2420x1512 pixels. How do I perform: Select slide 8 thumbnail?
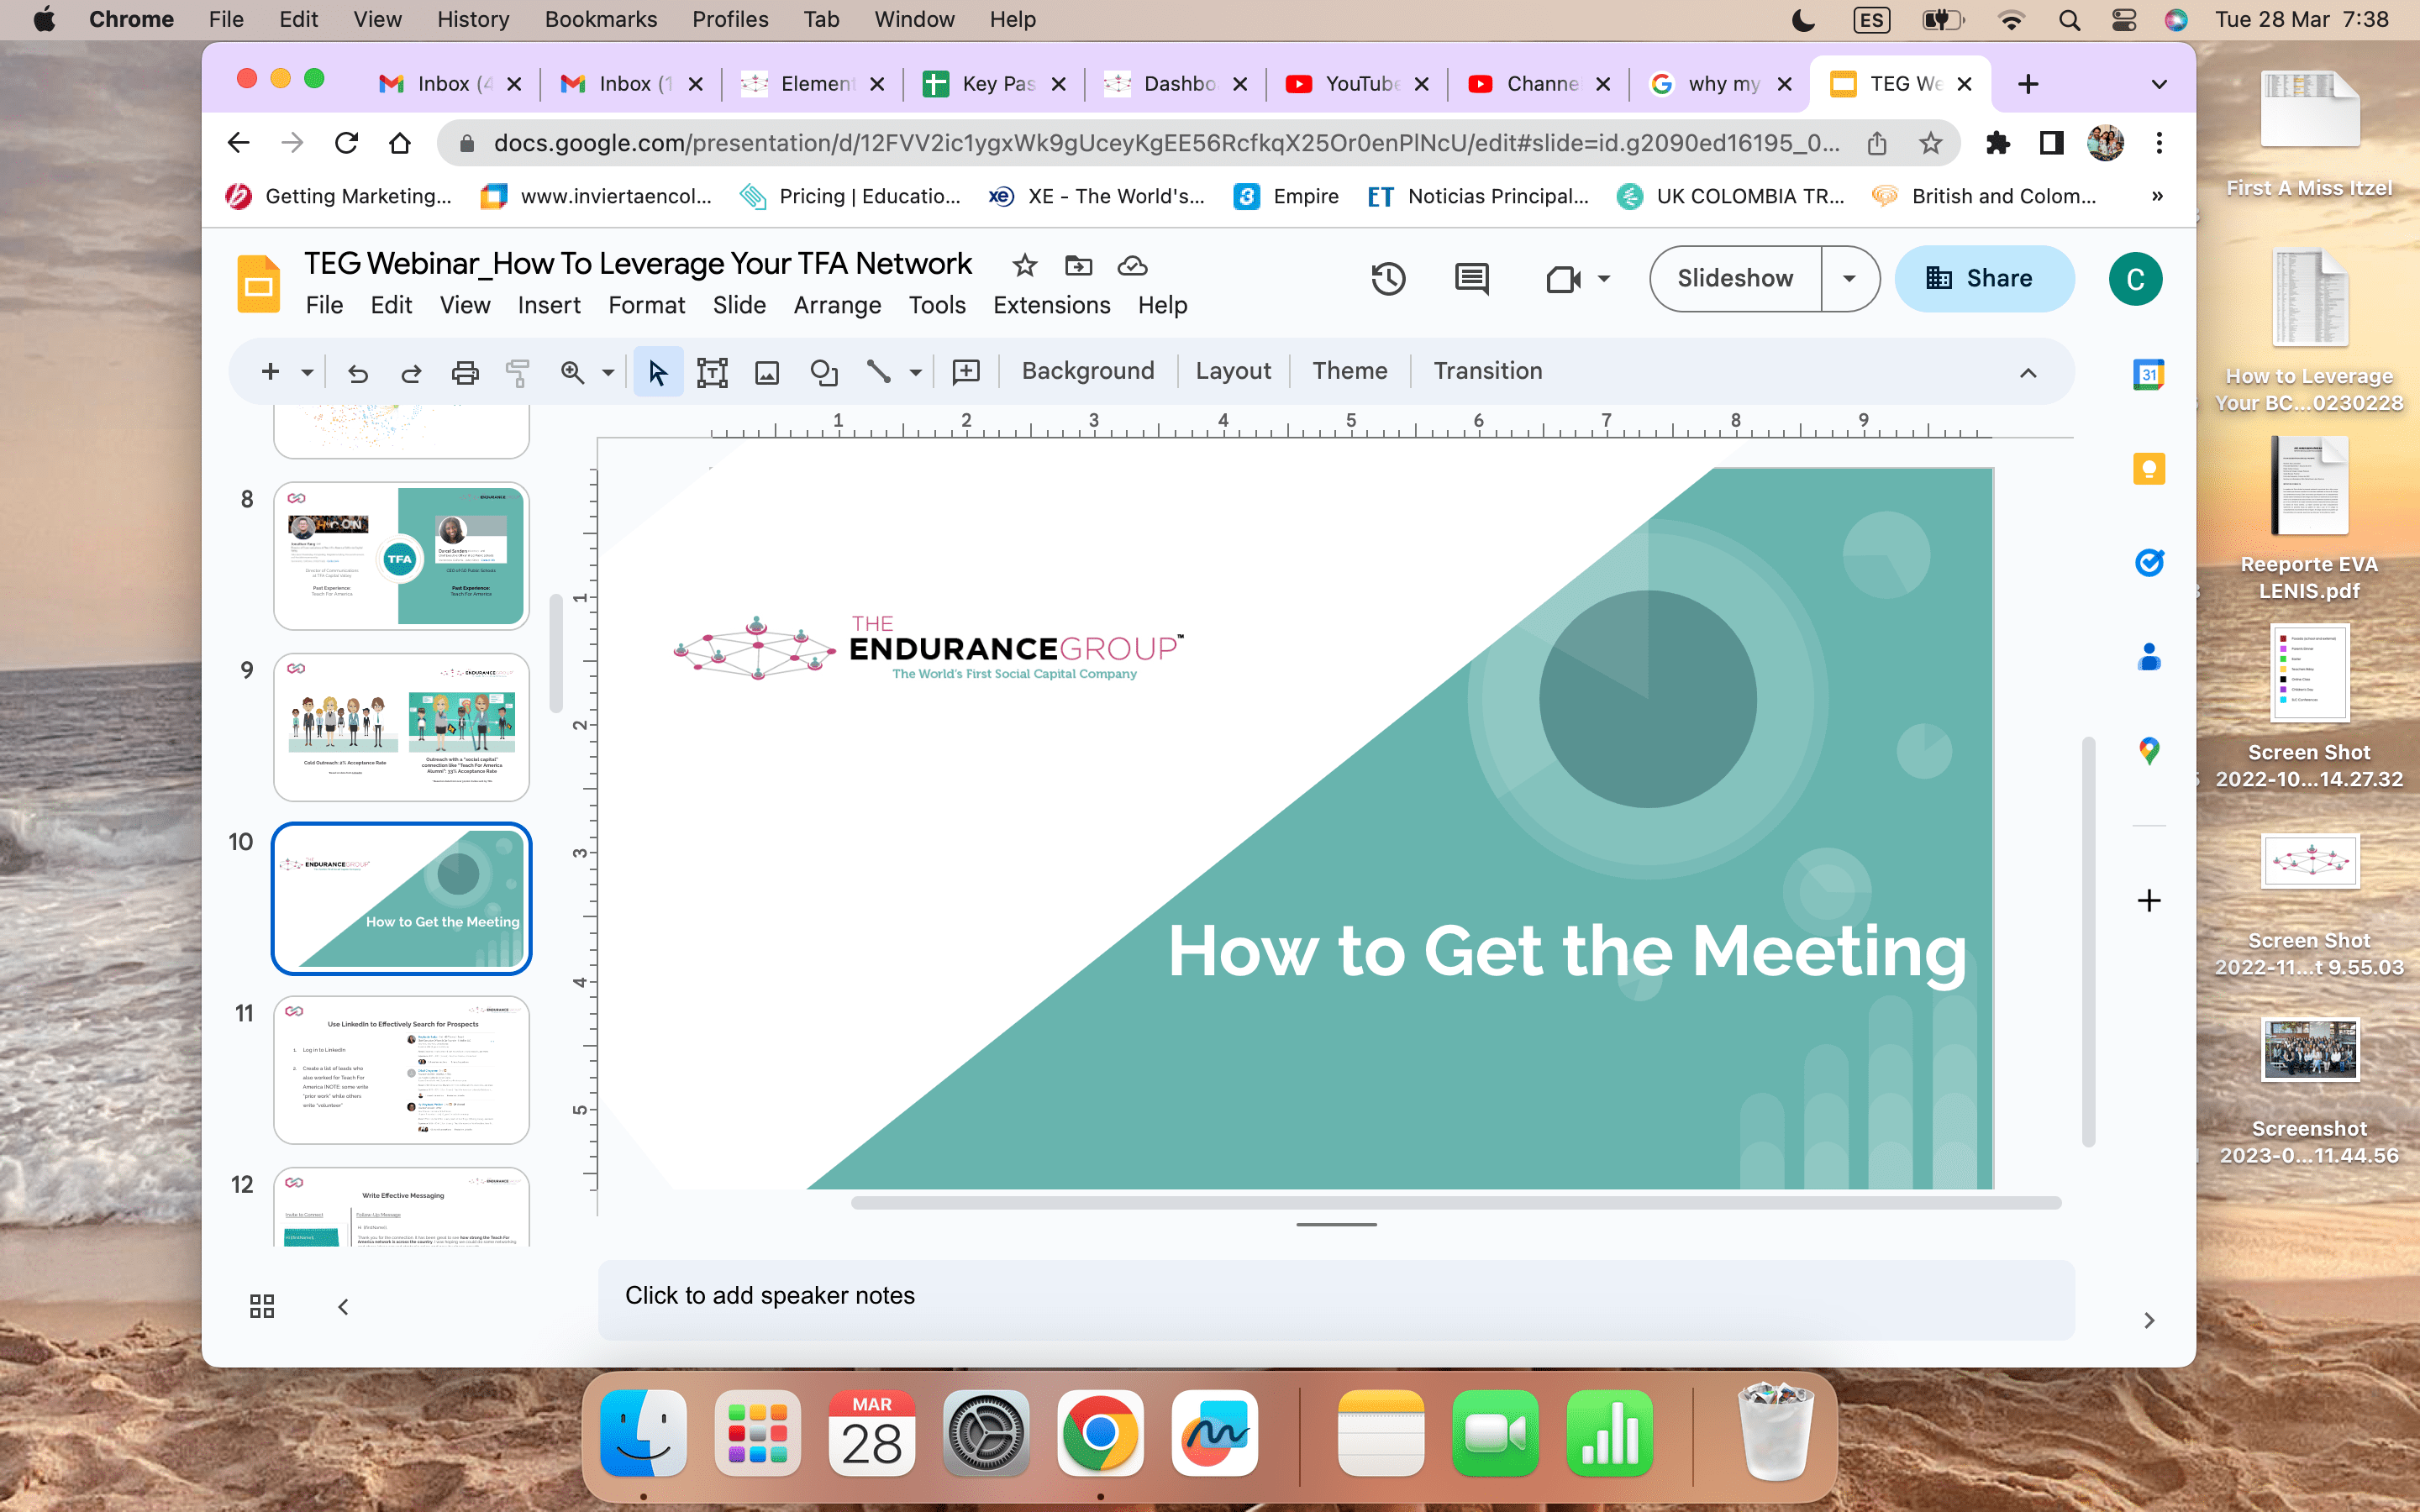(401, 556)
